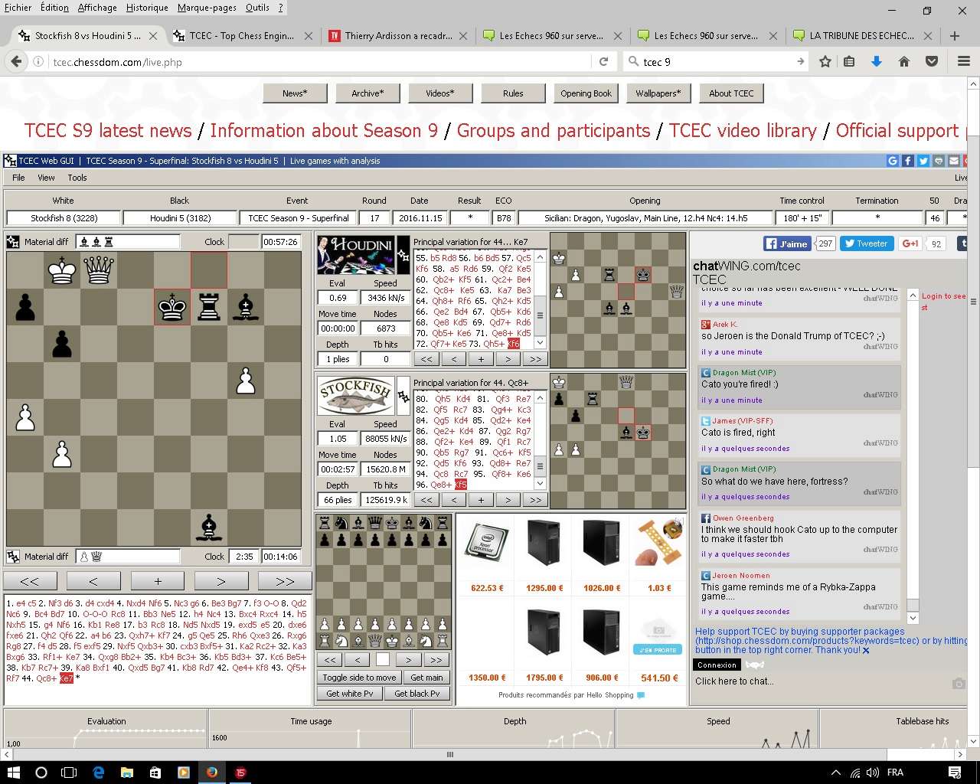Viewport: 980px width, 784px height.
Task: Click the Tweeter button
Action: click(x=866, y=243)
